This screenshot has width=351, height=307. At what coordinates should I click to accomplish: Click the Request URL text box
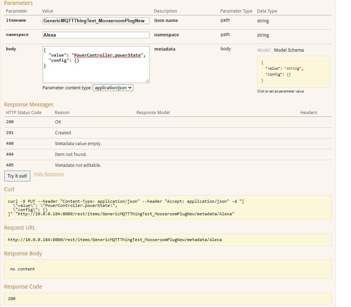click(168, 240)
